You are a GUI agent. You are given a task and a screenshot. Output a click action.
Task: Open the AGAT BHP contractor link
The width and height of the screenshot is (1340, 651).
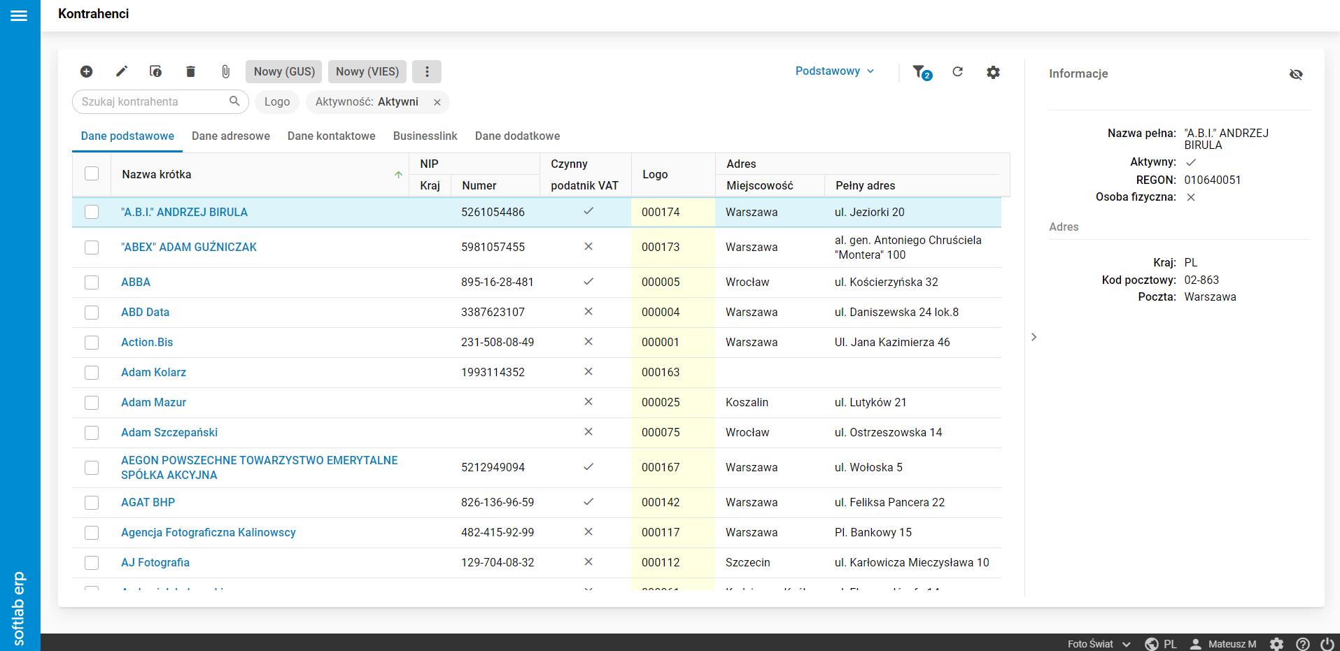148,502
